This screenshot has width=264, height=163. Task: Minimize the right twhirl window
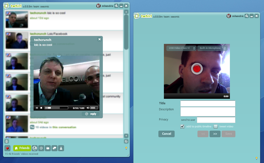pos(252,16)
